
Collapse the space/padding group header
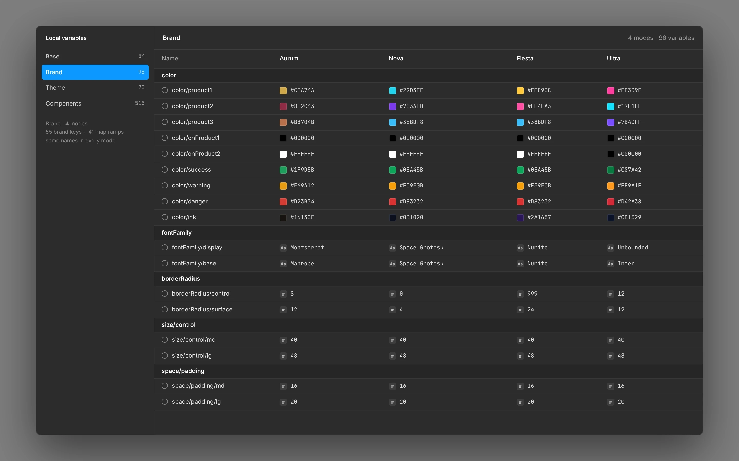coord(428,371)
